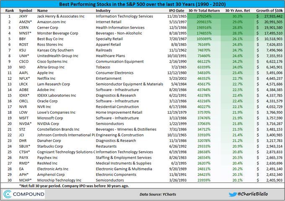Click Microchip Technology Inc cell
Screen dimensions: 285x201
click(59, 180)
